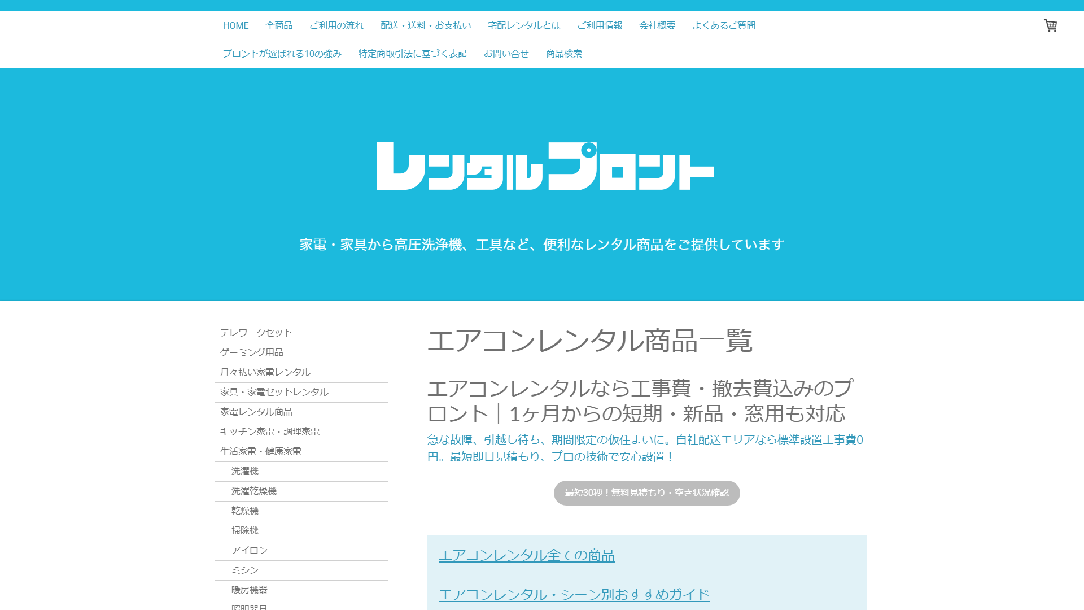Viewport: 1084px width, 610px height.
Task: Open お問い合せ navigation link
Action: point(506,54)
